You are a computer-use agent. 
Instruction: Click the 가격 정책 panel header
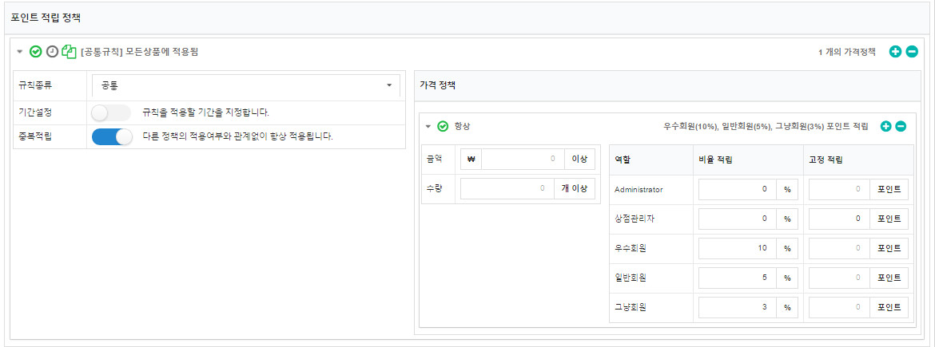coord(667,85)
